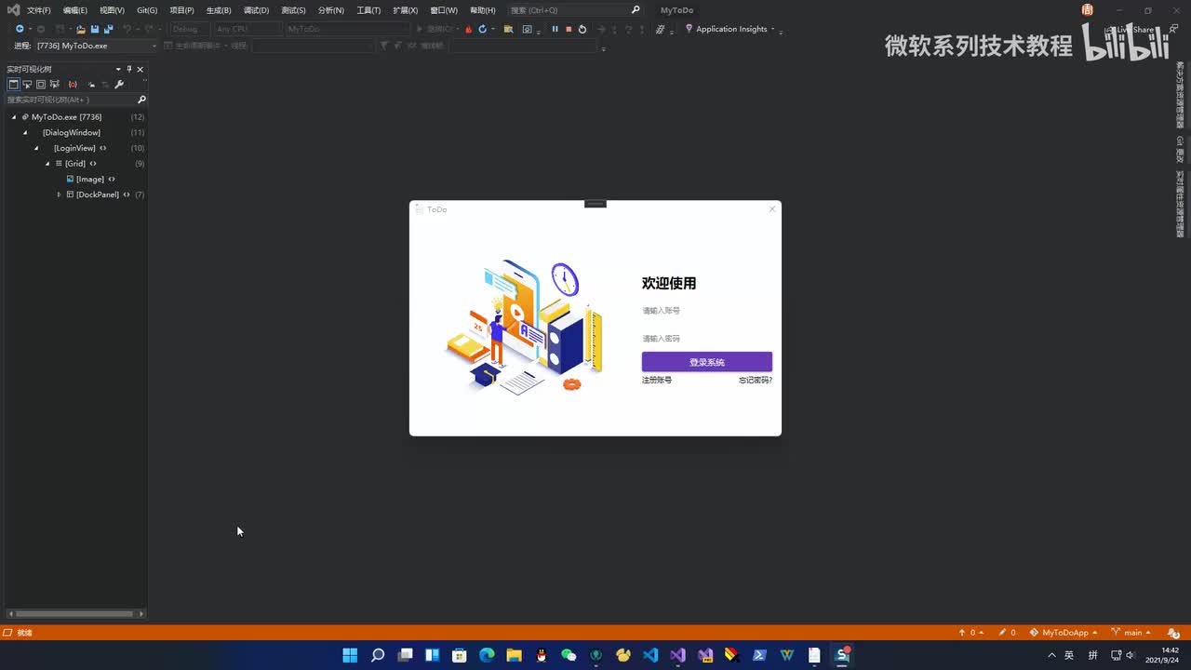Open the main branch dropdown in status bar
This screenshot has height=670, width=1191.
coord(1131,633)
